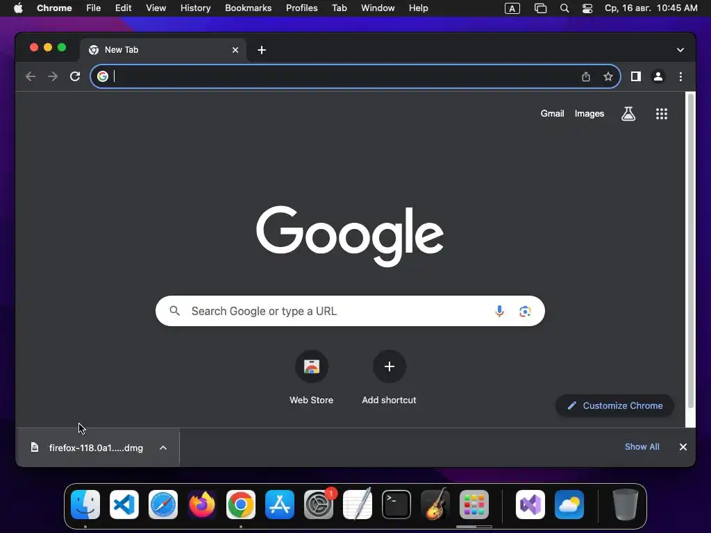Launch Terminal from the Dock
The height and width of the screenshot is (533, 711).
(x=396, y=505)
